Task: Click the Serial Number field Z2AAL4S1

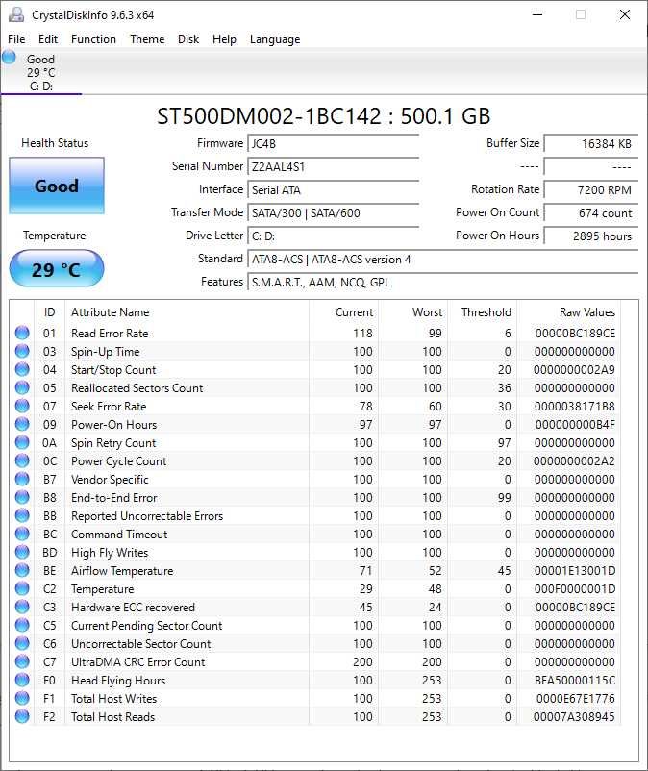Action: [x=334, y=166]
